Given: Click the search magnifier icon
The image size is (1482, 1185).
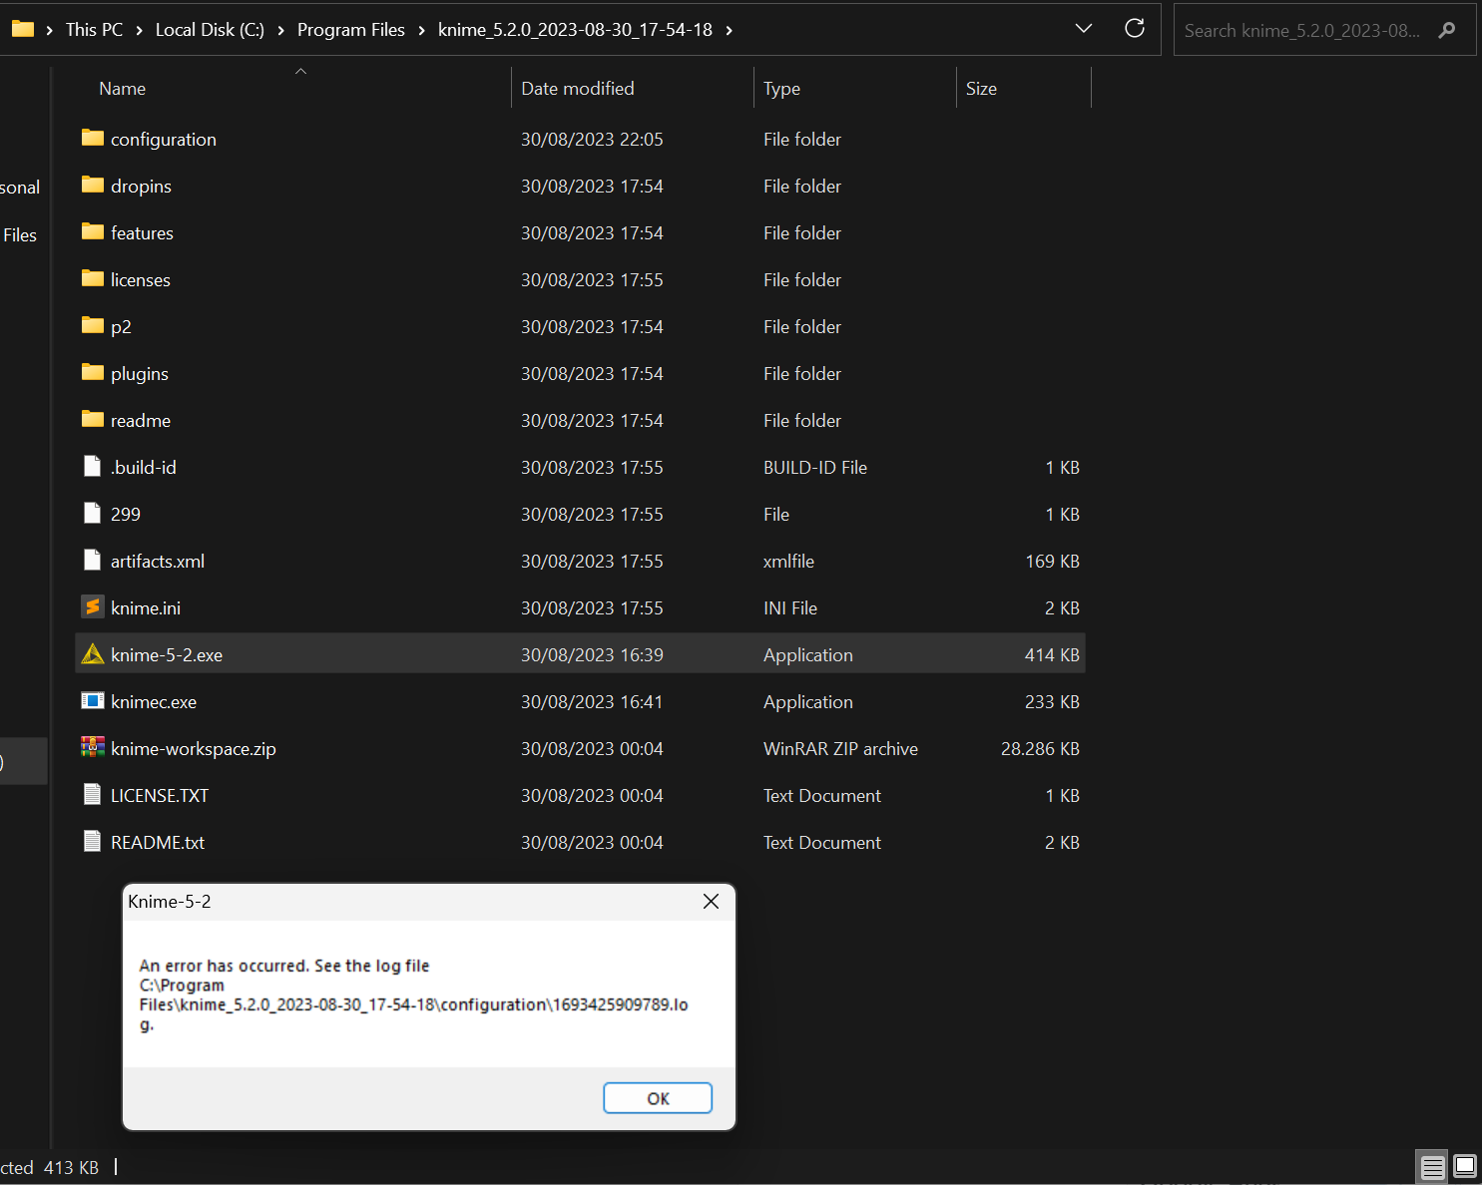Looking at the screenshot, I should 1447,30.
